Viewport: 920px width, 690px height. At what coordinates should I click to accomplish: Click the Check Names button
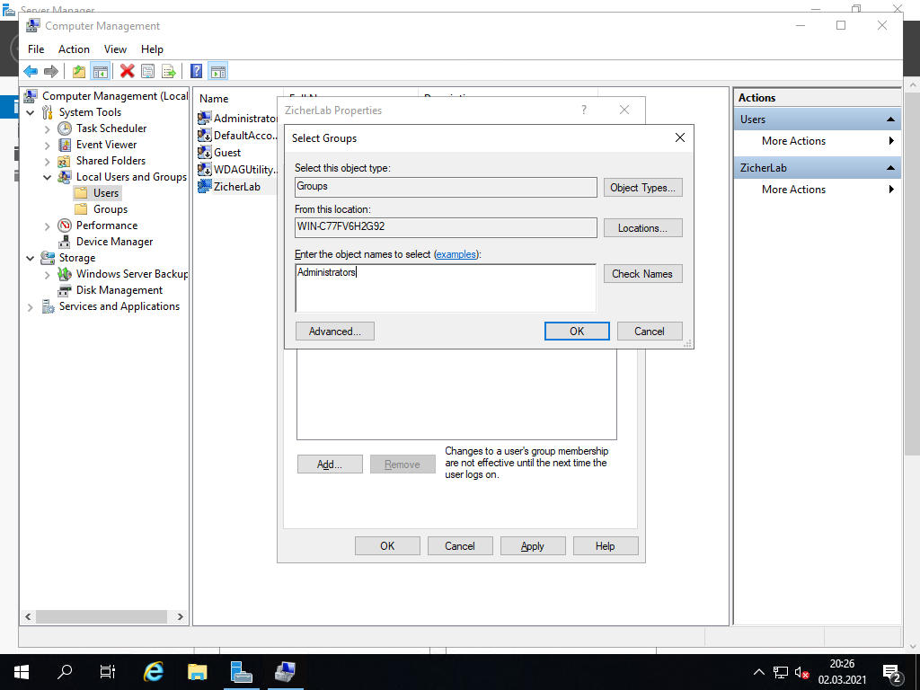tap(642, 274)
